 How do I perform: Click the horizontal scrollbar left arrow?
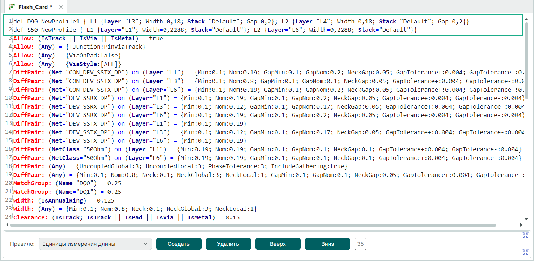click(8, 225)
